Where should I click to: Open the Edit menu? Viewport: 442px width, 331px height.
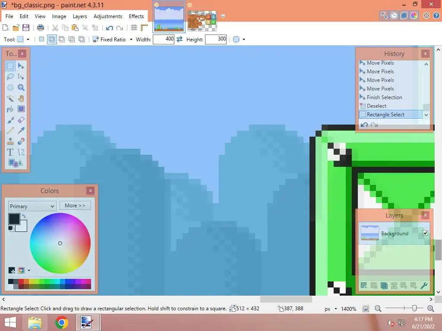point(24,16)
